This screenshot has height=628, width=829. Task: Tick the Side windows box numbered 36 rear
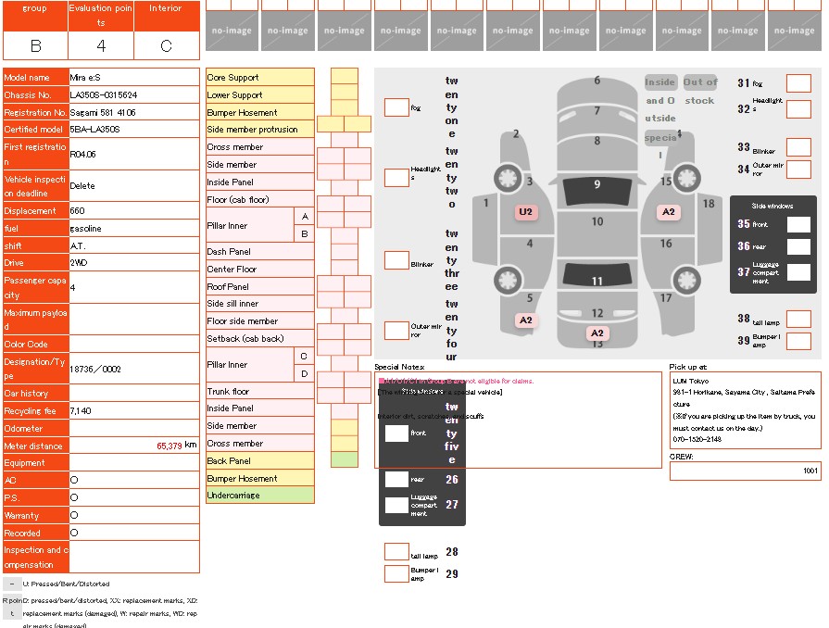[798, 246]
